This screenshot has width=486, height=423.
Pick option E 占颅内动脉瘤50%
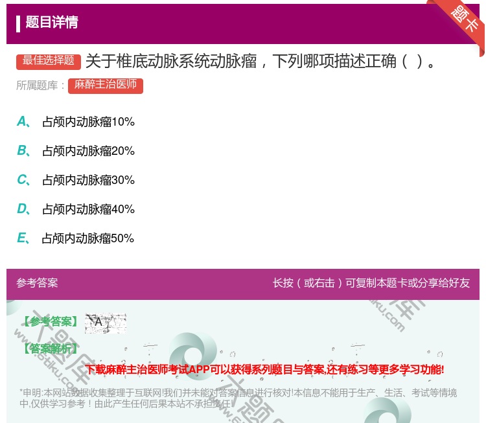76,238
